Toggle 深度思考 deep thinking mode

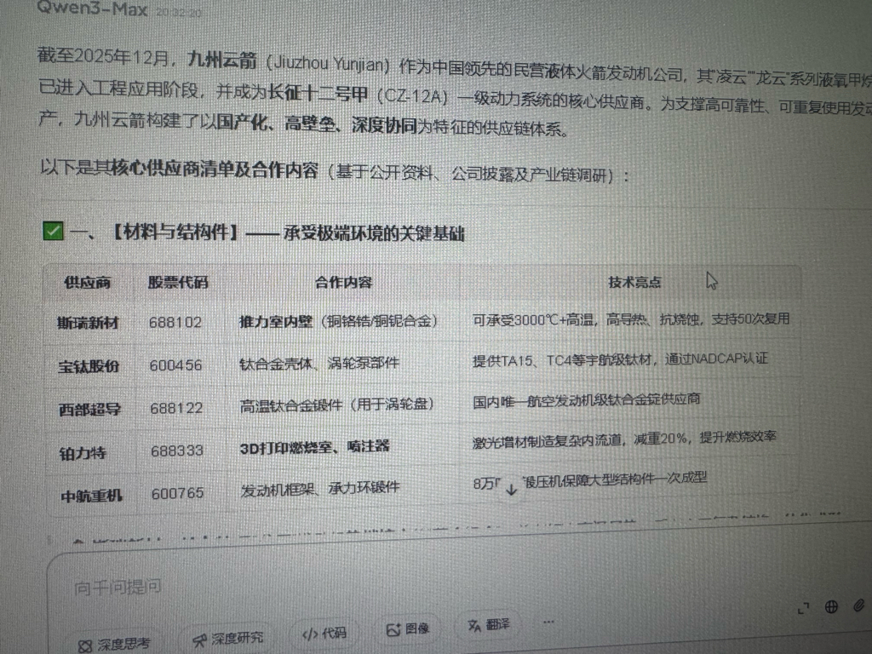(x=115, y=644)
